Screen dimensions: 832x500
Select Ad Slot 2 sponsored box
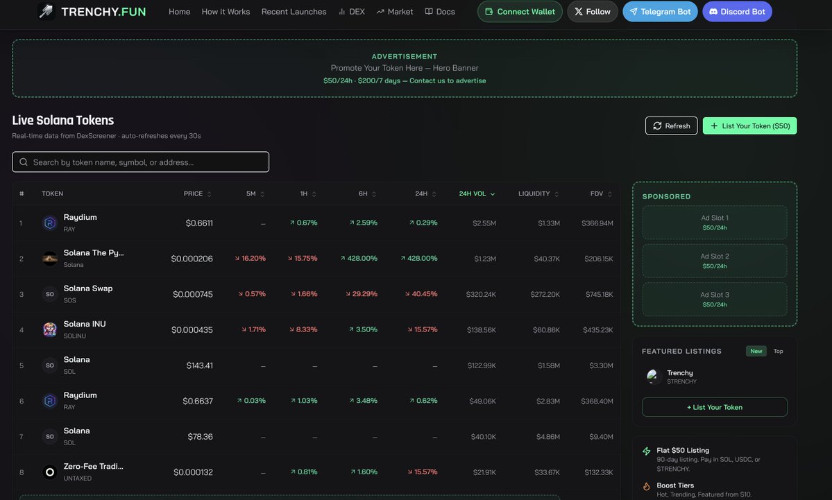715,260
